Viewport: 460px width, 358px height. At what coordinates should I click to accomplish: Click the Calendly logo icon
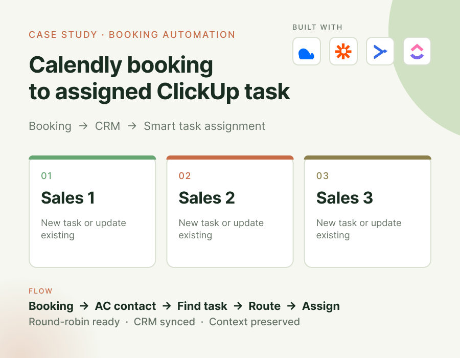(307, 51)
